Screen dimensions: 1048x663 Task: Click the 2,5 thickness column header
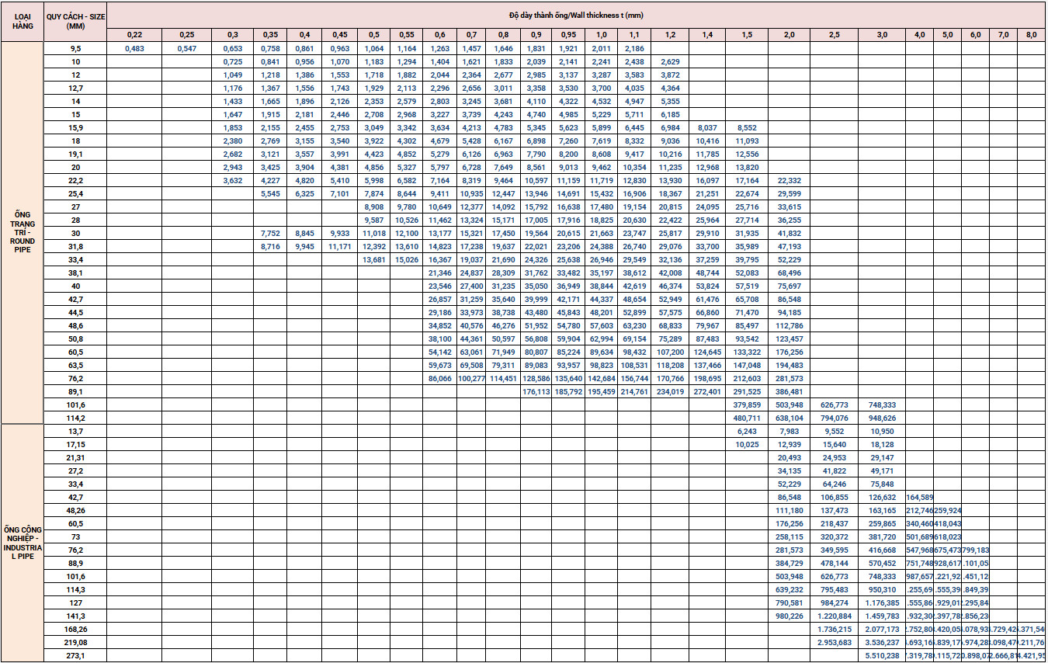click(x=834, y=35)
